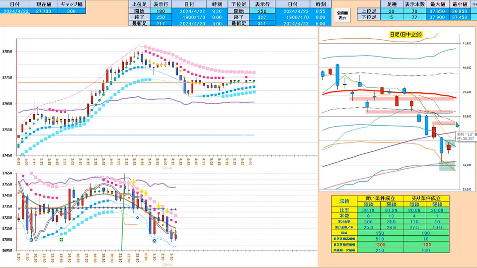Select the 上位足 開始 display row cell 180
The width and height of the screenshot is (477, 268).
[160, 11]
